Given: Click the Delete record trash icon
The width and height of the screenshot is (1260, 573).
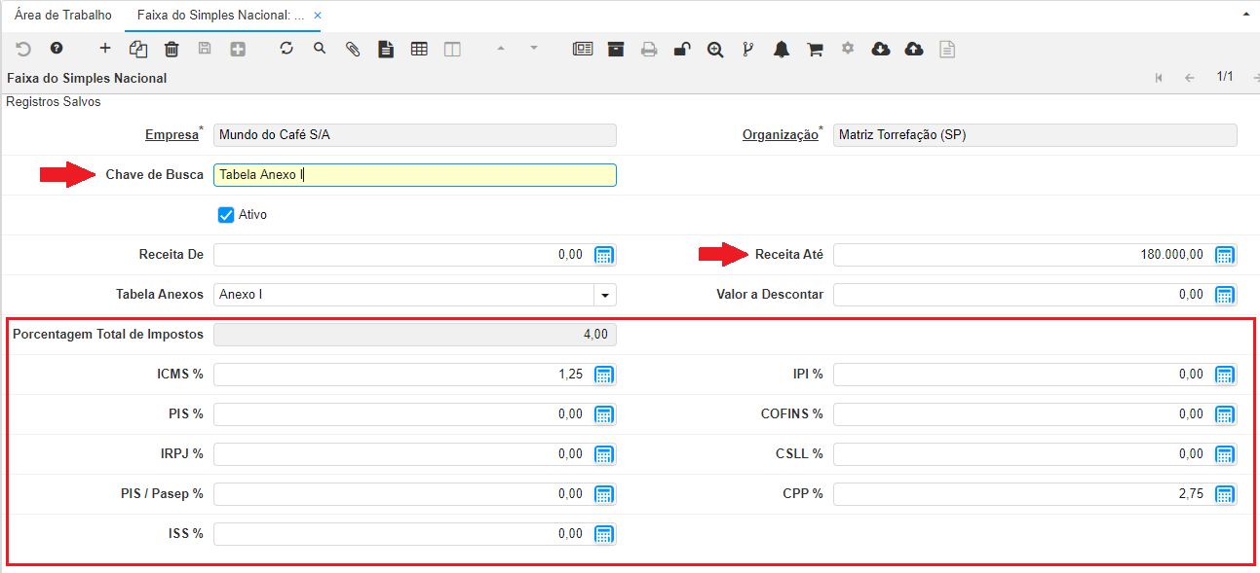Looking at the screenshot, I should (172, 49).
